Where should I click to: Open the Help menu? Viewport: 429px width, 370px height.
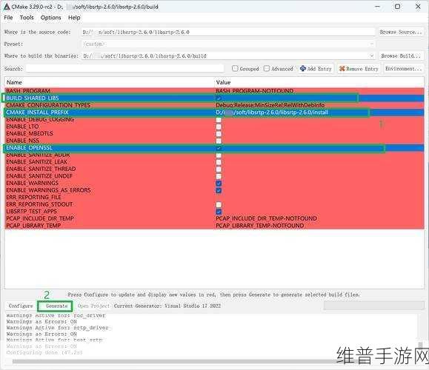pyautogui.click(x=74, y=18)
